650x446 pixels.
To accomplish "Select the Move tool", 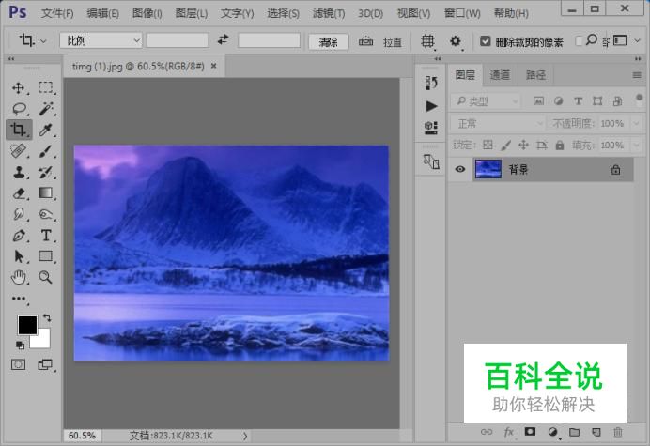I will [x=18, y=88].
